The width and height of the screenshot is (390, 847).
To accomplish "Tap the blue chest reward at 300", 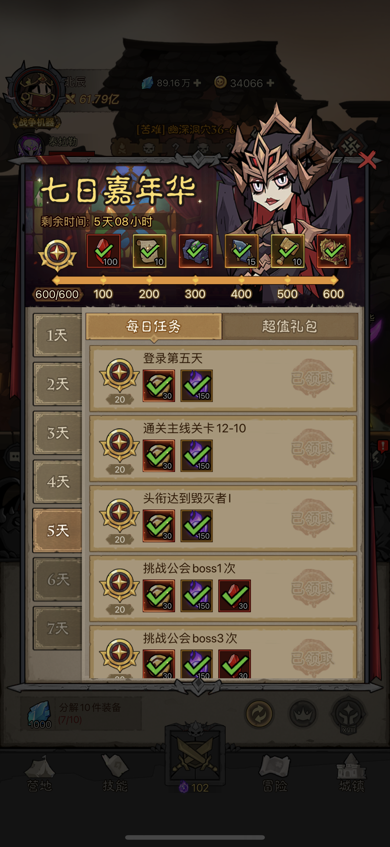I will (195, 251).
